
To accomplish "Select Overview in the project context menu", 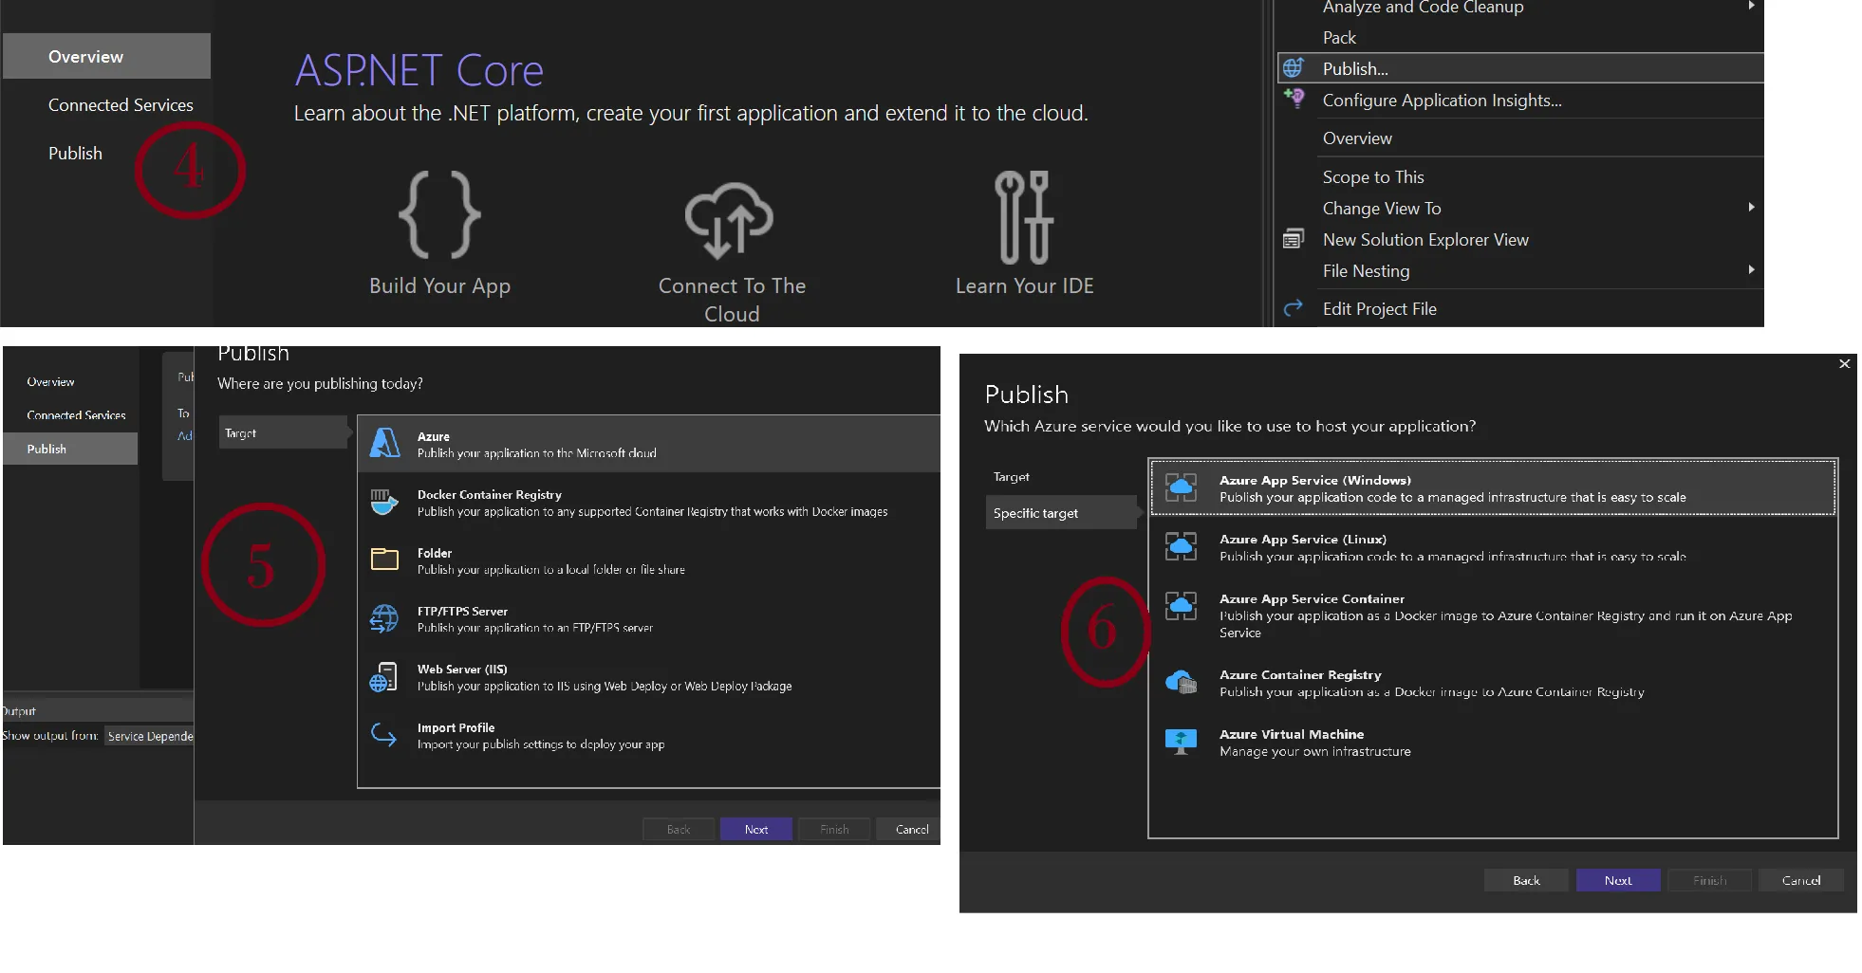I will coord(1357,138).
